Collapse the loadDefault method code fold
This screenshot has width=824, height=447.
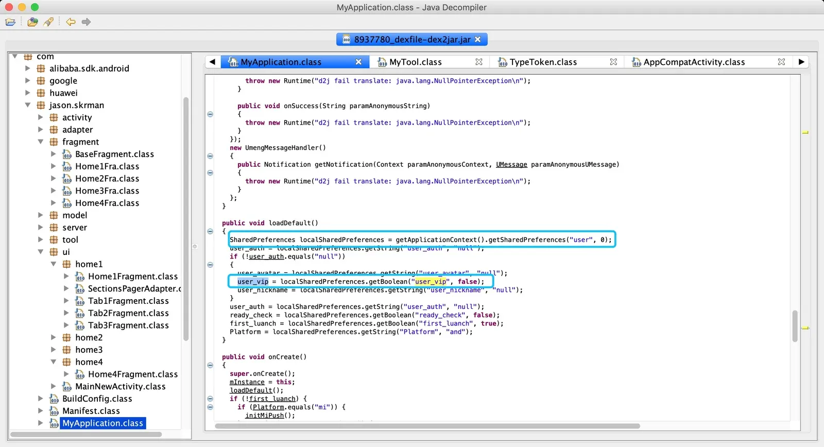pos(210,231)
